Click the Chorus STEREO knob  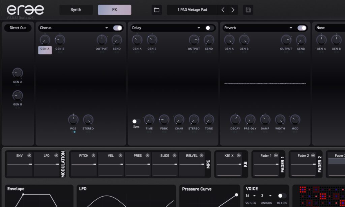pos(88,120)
